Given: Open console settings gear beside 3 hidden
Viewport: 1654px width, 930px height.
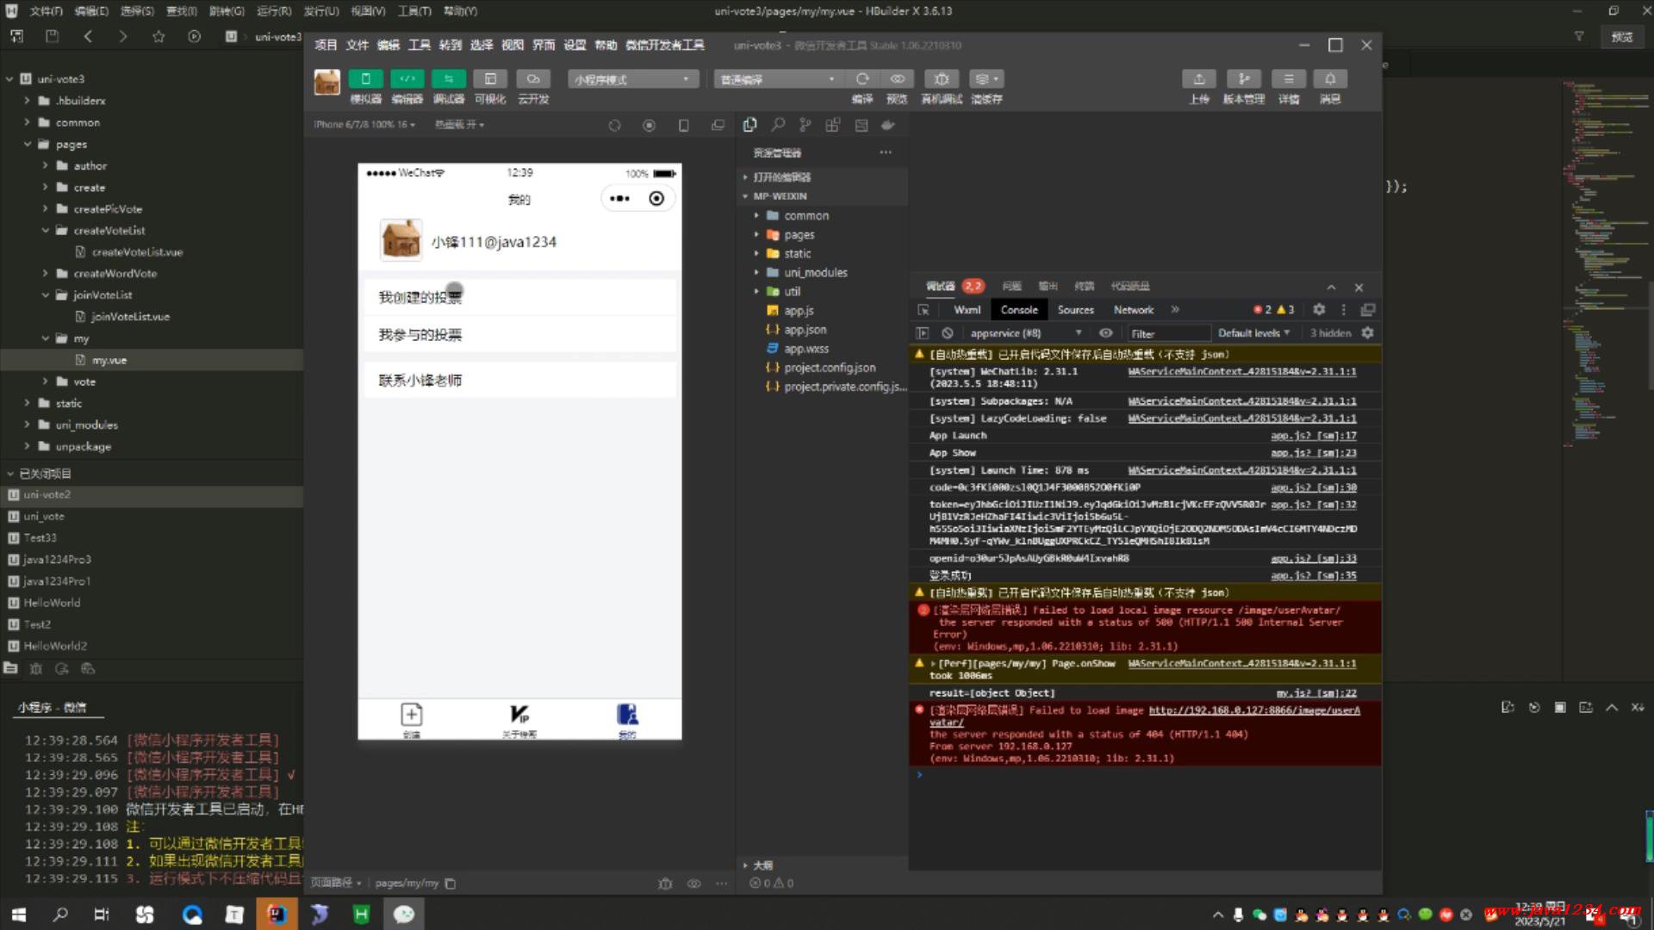Looking at the screenshot, I should [x=1367, y=333].
